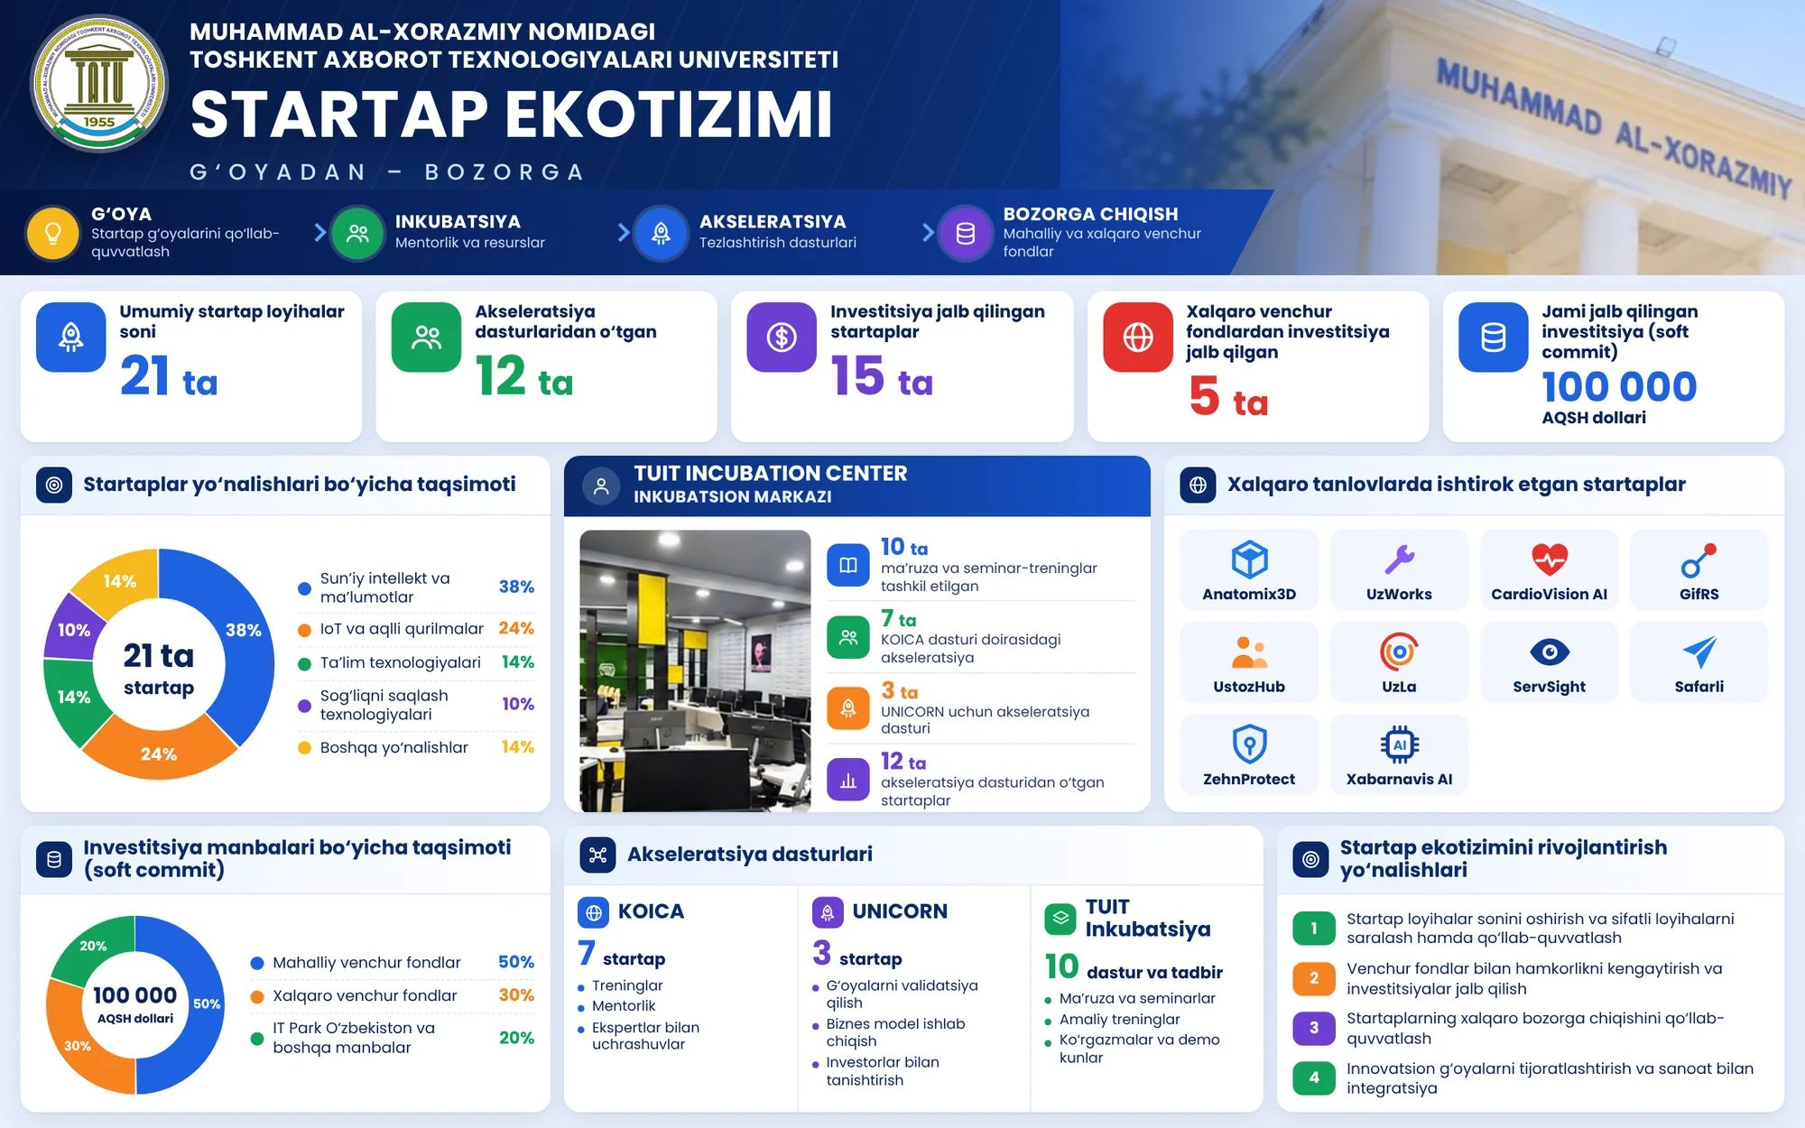Click the incubation center office photo
Screen dimensions: 1805x1128
[x=695, y=670]
